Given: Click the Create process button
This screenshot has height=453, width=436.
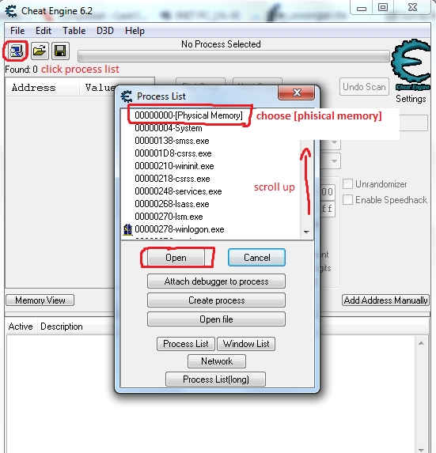Looking at the screenshot, I should (x=216, y=300).
